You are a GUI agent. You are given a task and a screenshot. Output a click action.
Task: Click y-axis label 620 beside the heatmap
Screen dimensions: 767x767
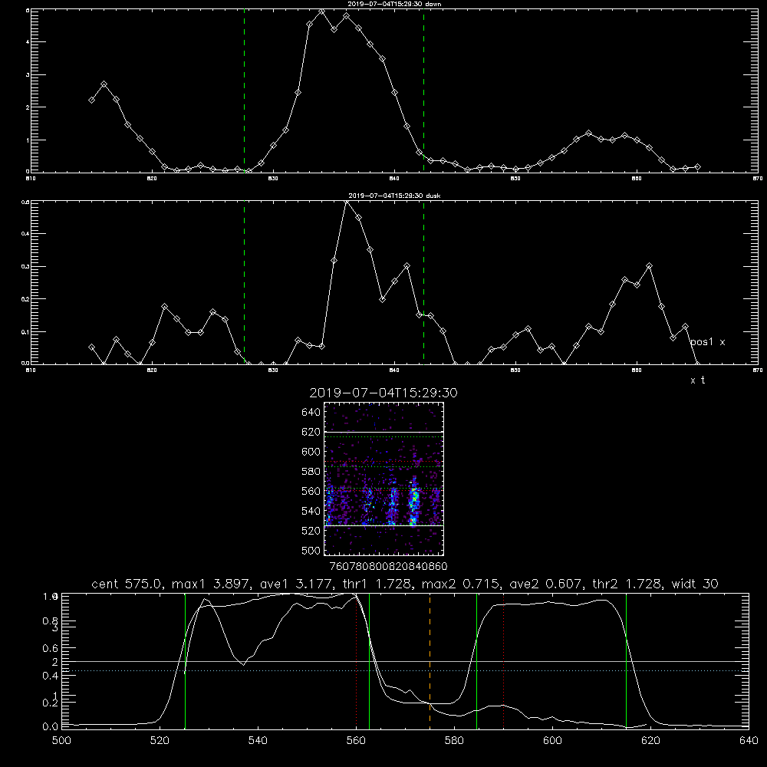[311, 432]
